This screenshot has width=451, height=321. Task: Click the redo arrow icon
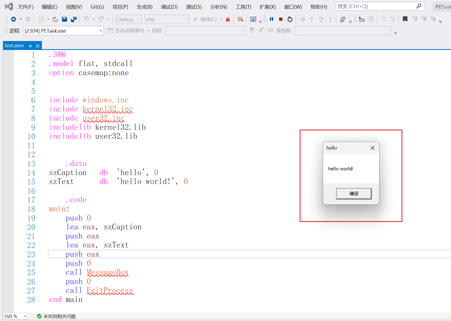pyautogui.click(x=101, y=19)
